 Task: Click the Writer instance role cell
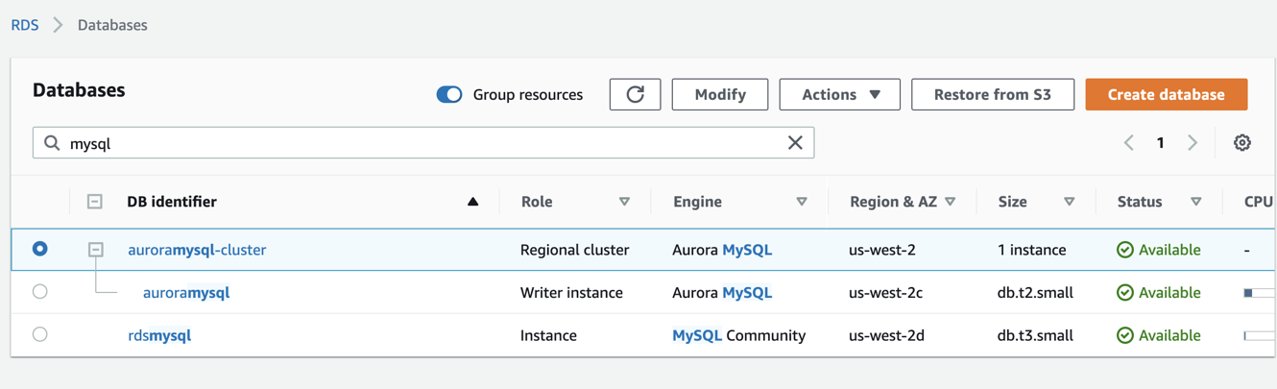(571, 293)
